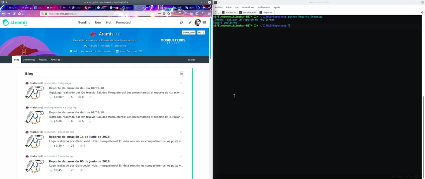Screen dimensions: 425x179
Task: Open the page actions three-dot menu
Action: click(x=159, y=14)
